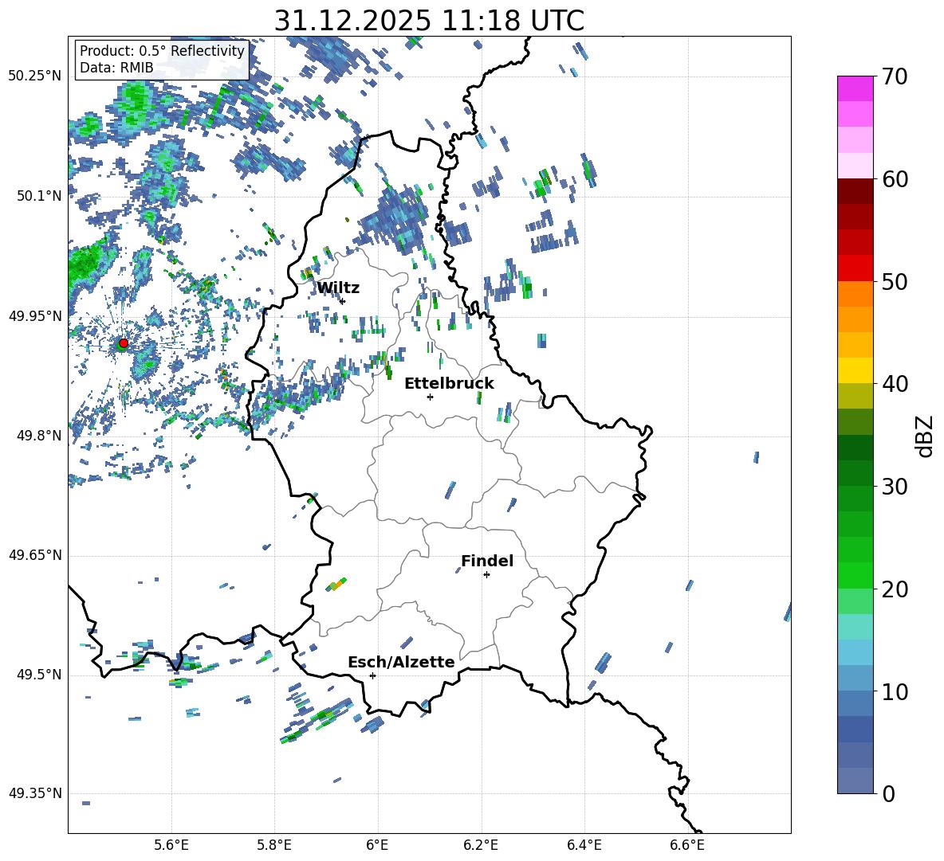Click the 50.1°N latitude label
Viewport: 944px width, 861px height.
[40, 196]
